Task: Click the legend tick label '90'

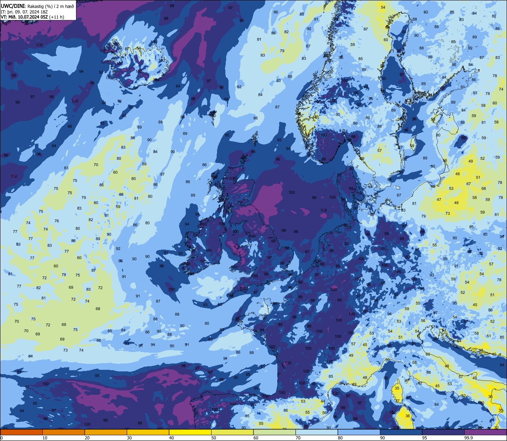Action: (x=383, y=438)
